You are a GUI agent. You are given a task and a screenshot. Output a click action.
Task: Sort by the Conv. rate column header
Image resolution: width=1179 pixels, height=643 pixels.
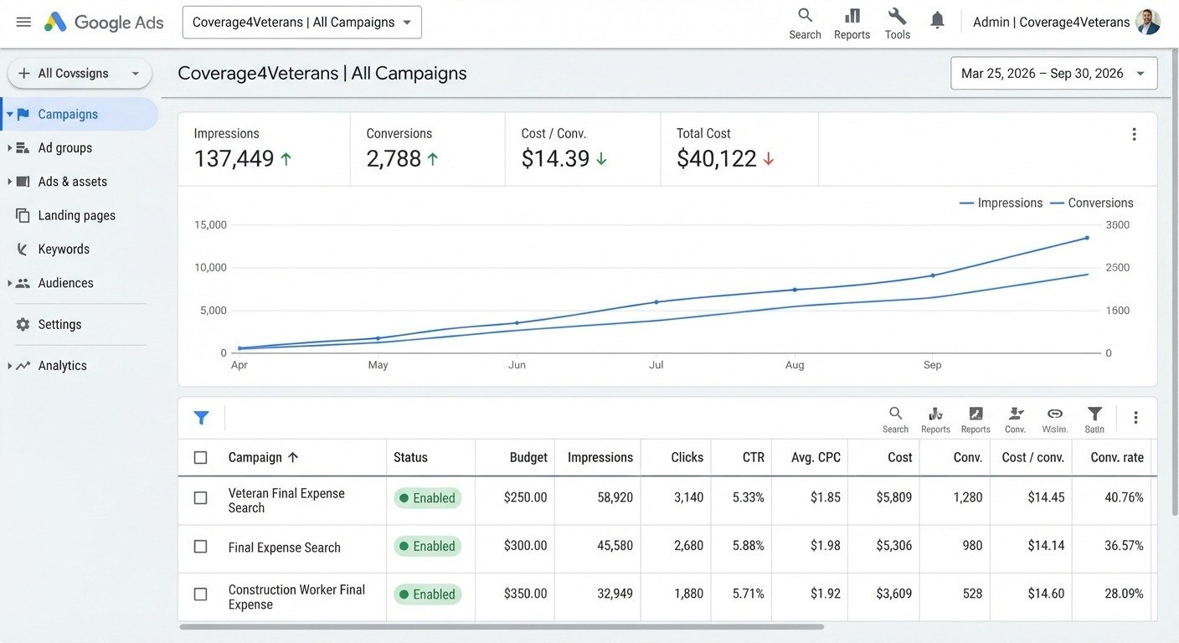tap(1117, 458)
